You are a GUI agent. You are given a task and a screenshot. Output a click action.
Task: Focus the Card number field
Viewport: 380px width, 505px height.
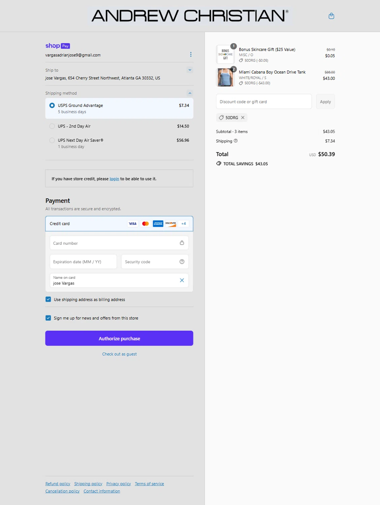point(119,243)
